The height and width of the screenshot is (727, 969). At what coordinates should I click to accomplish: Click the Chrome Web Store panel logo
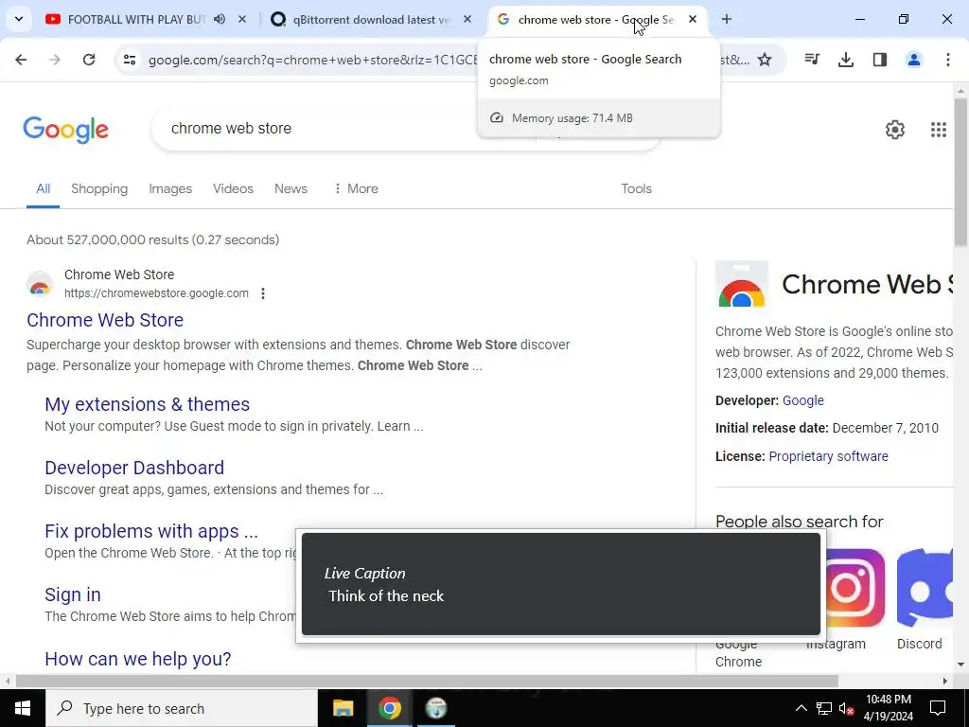[742, 284]
